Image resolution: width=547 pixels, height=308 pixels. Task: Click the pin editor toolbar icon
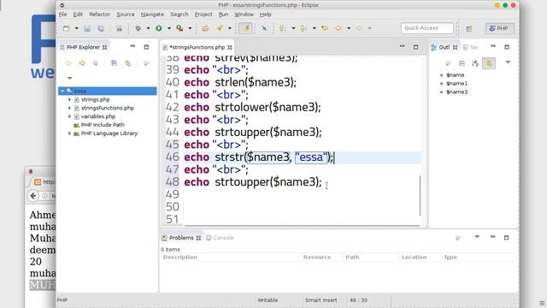point(264,28)
